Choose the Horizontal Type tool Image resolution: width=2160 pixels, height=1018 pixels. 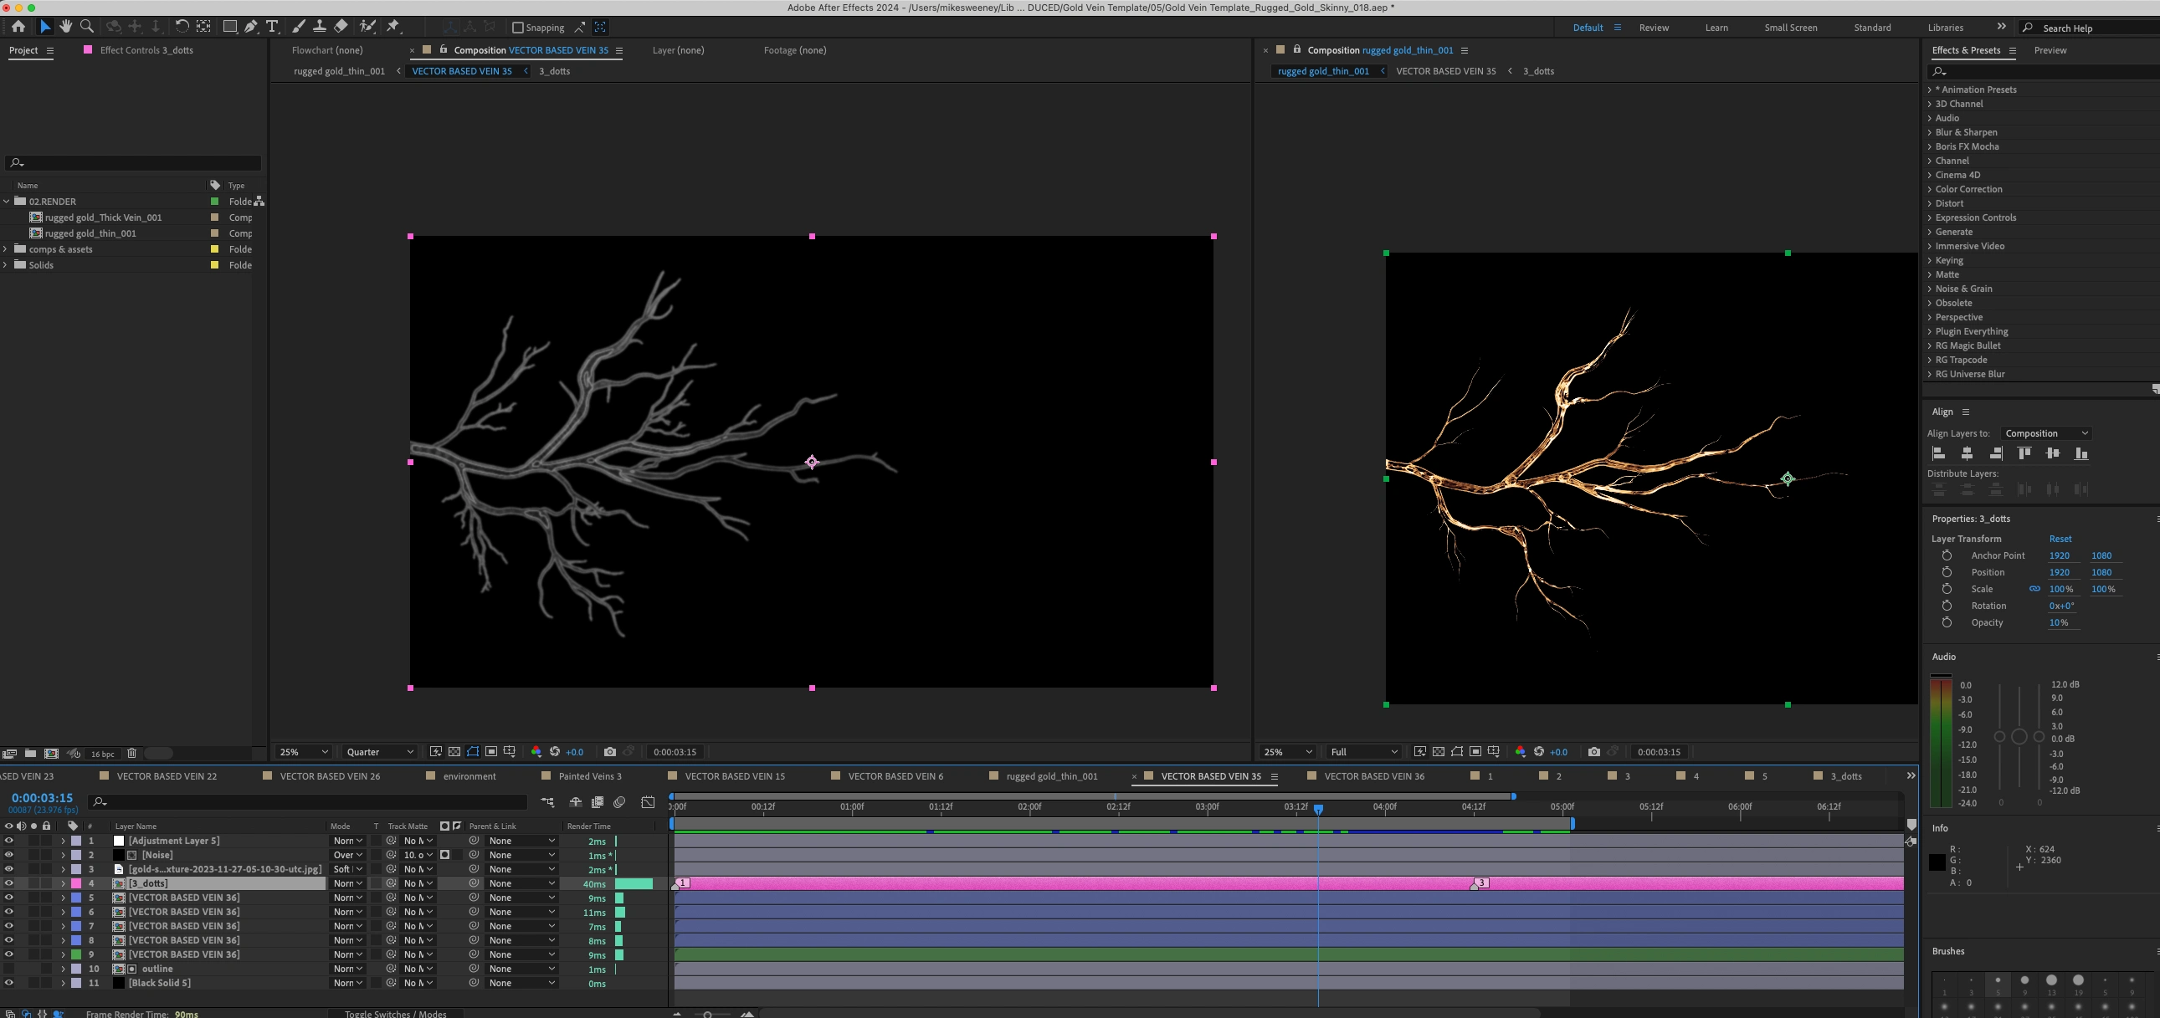pos(272,27)
